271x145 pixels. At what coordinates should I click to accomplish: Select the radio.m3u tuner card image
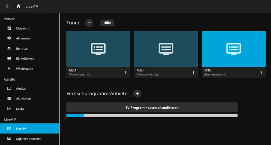[234, 49]
